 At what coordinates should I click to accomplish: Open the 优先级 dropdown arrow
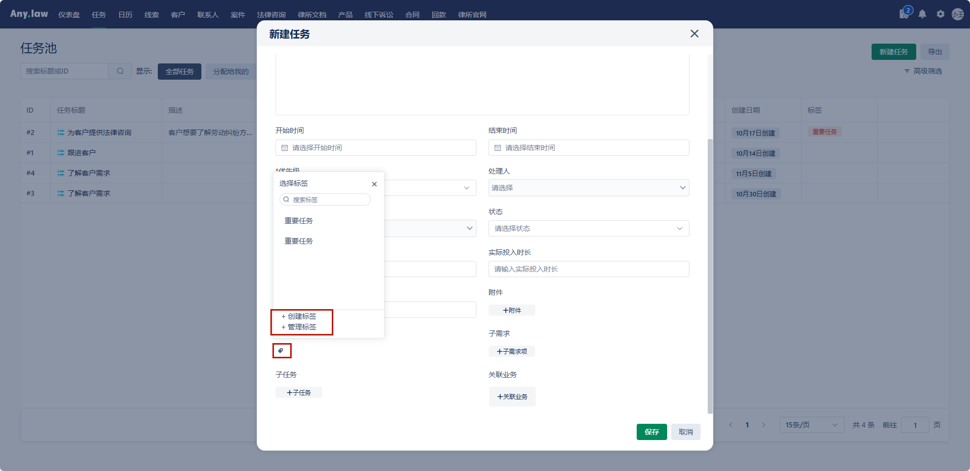pos(467,188)
